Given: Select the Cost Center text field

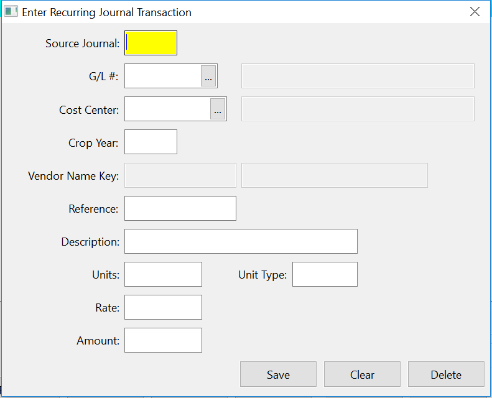Looking at the screenshot, I should (x=168, y=109).
